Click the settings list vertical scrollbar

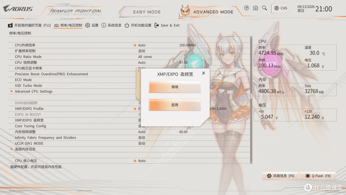(251, 100)
